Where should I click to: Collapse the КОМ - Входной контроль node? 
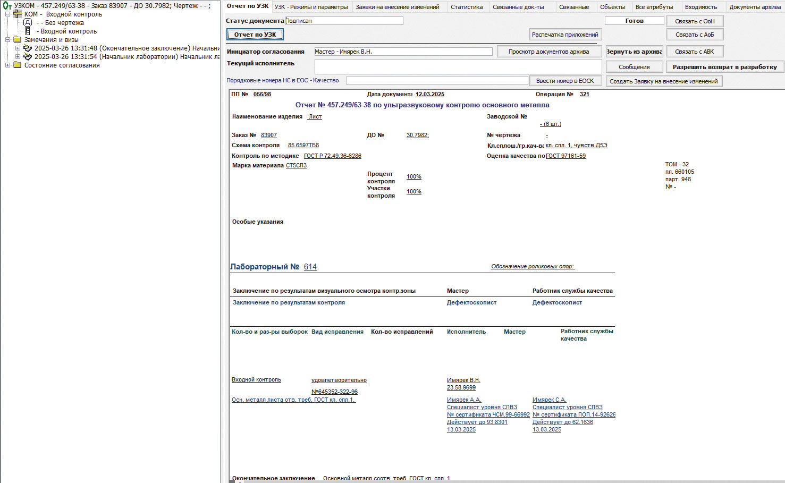point(8,14)
